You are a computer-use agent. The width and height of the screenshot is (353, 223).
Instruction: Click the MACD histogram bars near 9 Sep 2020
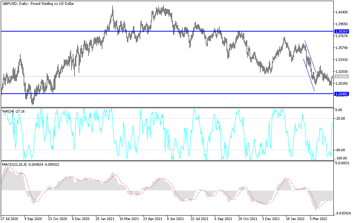pos(33,197)
